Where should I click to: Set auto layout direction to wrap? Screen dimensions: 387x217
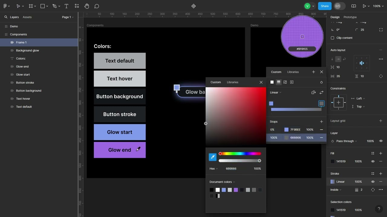(344, 59)
